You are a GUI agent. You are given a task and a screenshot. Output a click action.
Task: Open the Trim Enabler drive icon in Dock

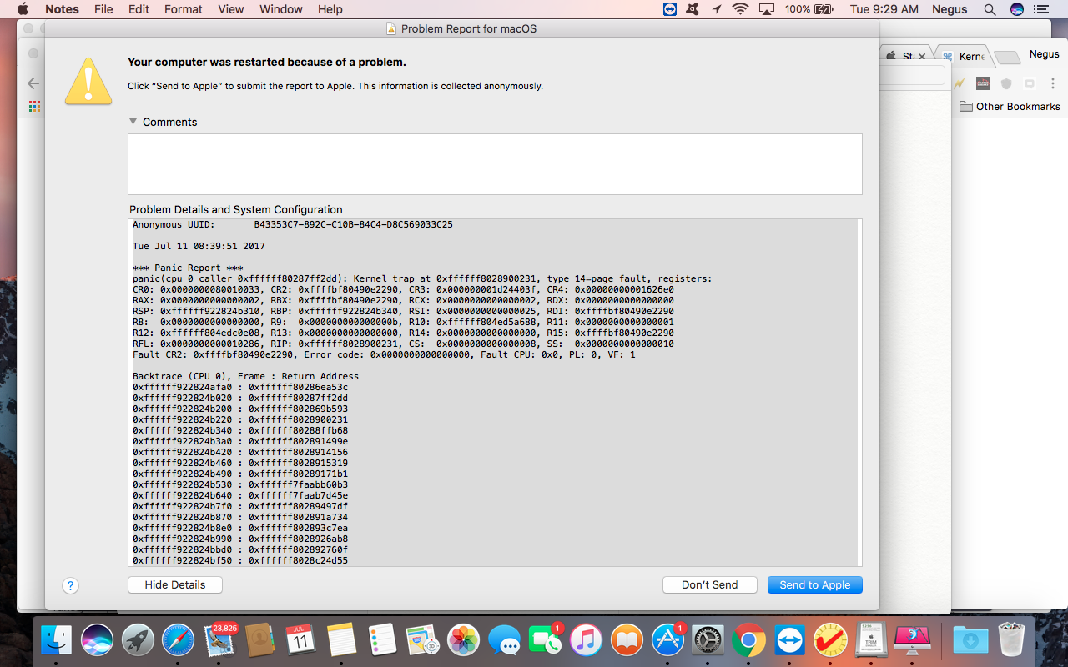[x=871, y=640]
